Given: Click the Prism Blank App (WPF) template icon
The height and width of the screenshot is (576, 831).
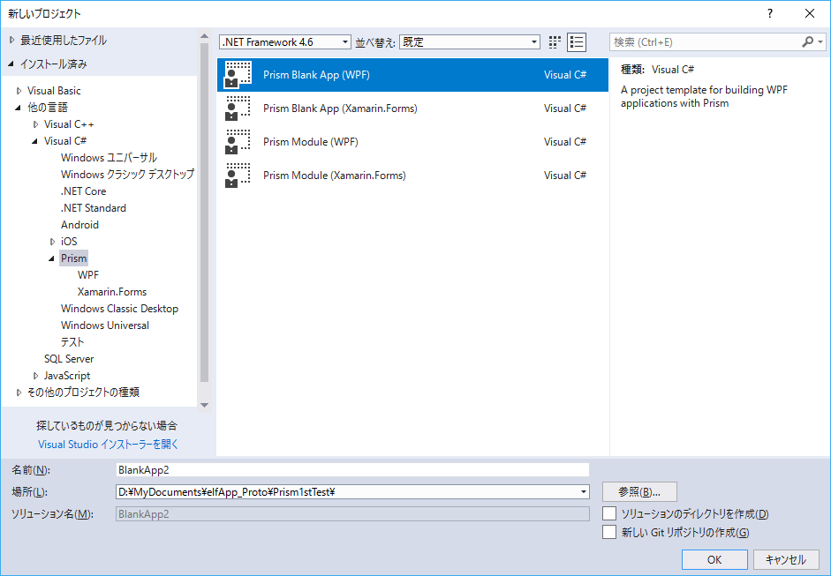Looking at the screenshot, I should coord(238,75).
